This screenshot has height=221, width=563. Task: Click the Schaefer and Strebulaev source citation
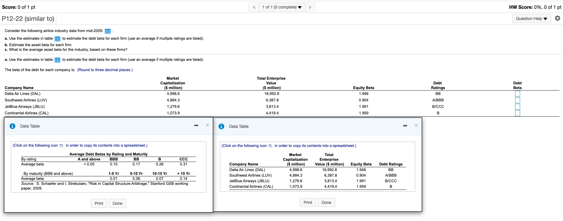[105, 186]
